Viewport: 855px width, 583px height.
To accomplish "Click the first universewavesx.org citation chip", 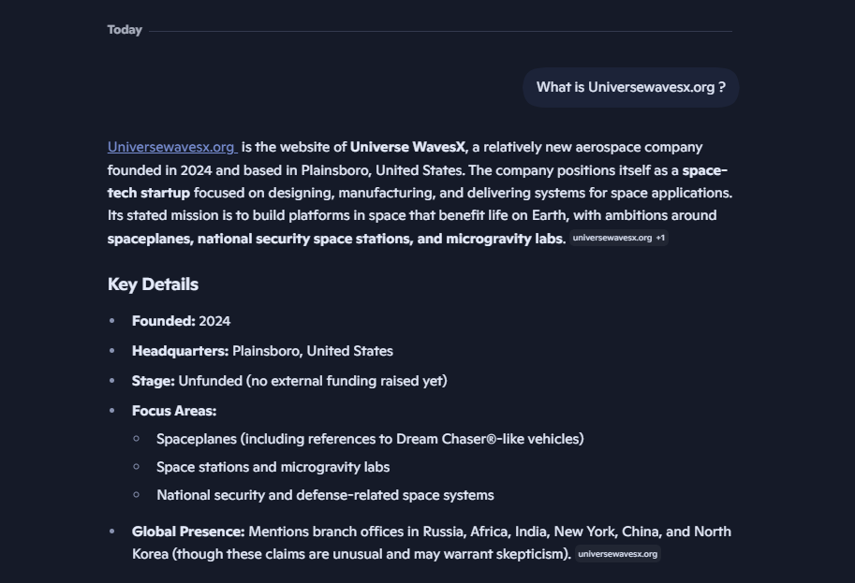I will 612,238.
